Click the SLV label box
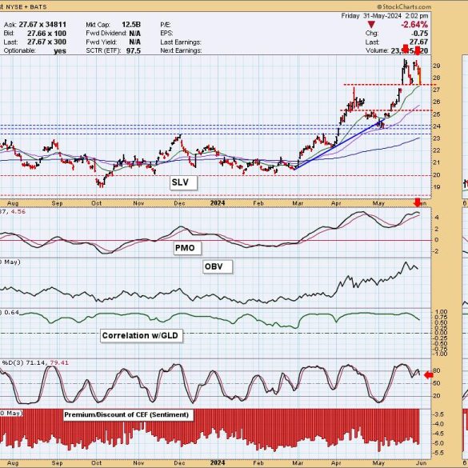The height and width of the screenshot is (468, 468). click(183, 182)
